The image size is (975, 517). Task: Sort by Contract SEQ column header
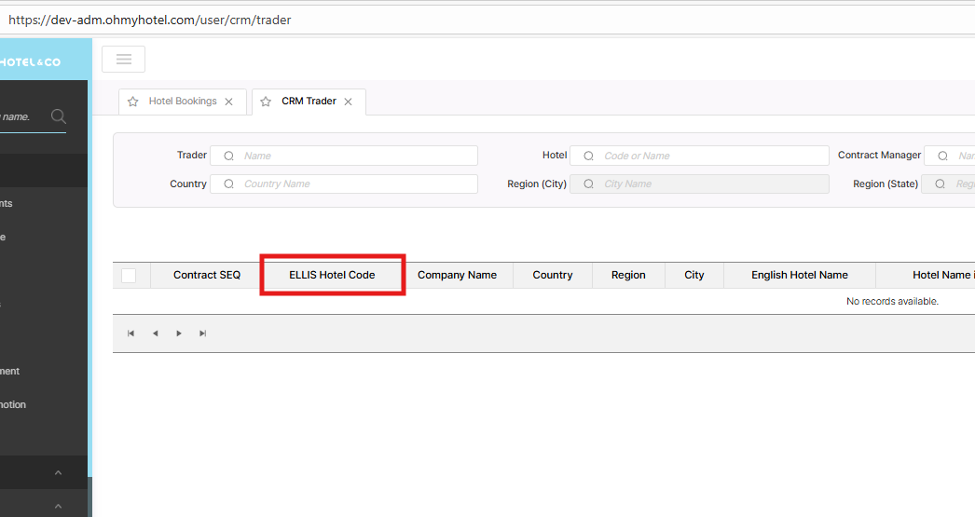pyautogui.click(x=207, y=275)
